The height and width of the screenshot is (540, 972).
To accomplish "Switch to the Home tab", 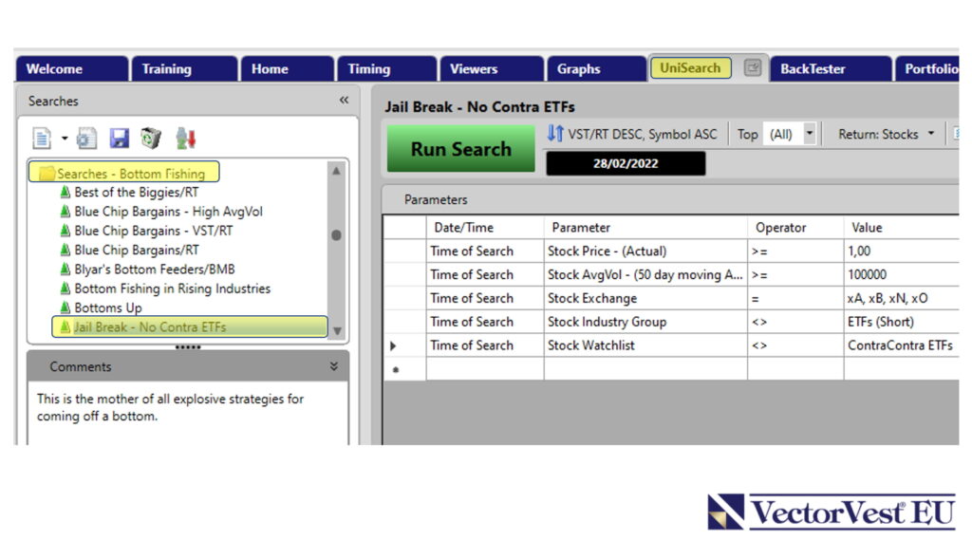I will (x=287, y=69).
